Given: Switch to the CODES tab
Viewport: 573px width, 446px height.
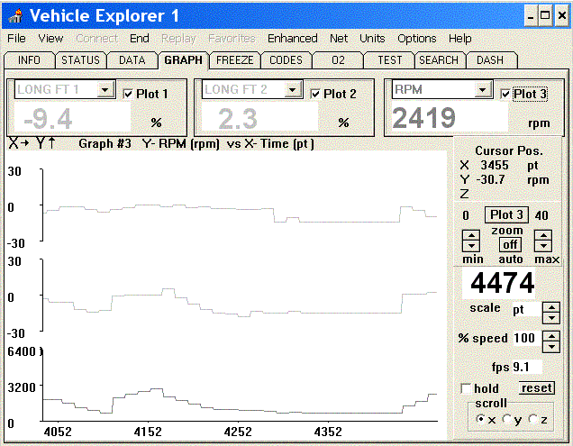Looking at the screenshot, I should (x=286, y=60).
